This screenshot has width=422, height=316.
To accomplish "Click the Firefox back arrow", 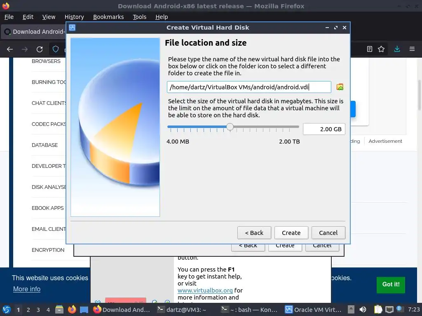I will [10, 49].
